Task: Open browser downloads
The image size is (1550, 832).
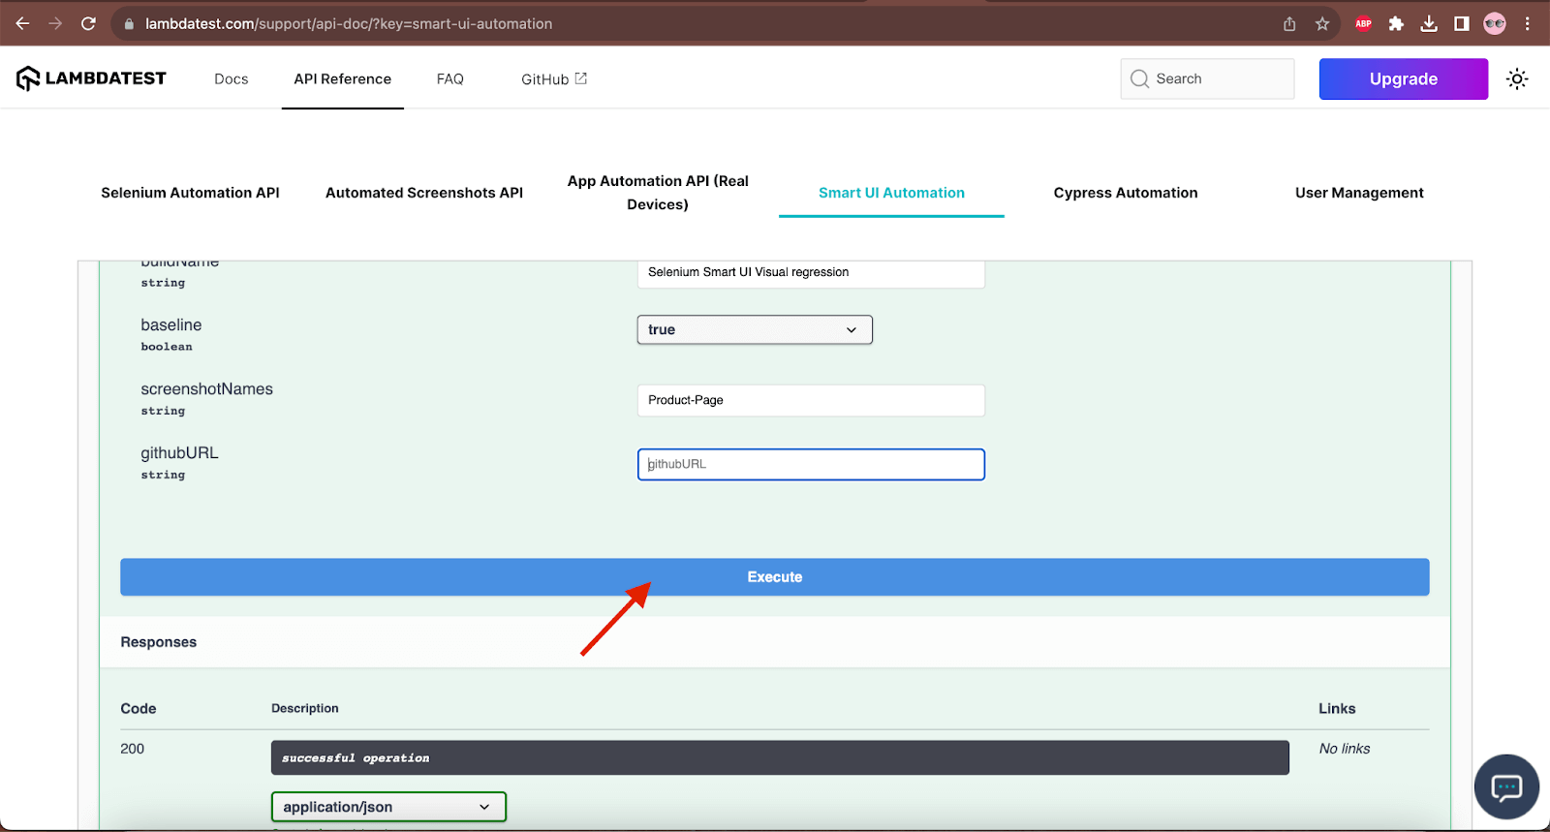Action: pyautogui.click(x=1429, y=24)
